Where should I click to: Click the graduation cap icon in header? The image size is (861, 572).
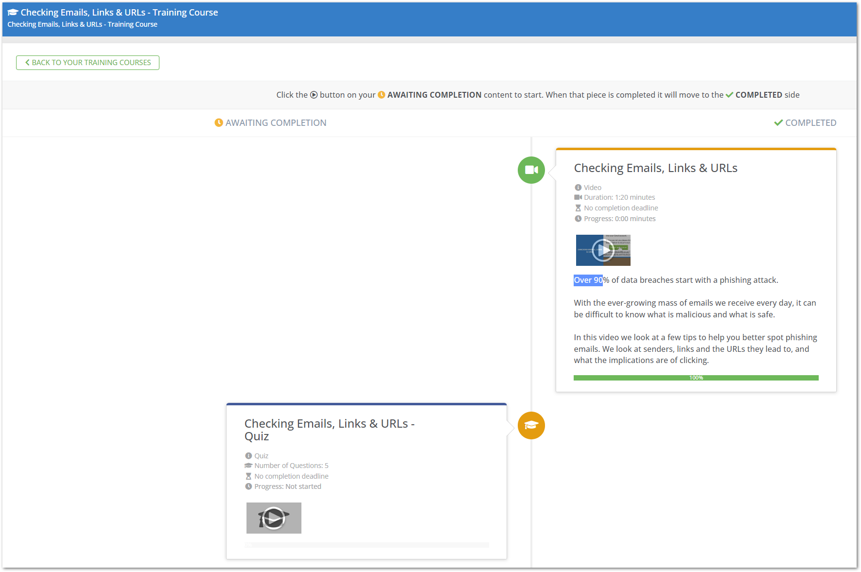click(13, 13)
